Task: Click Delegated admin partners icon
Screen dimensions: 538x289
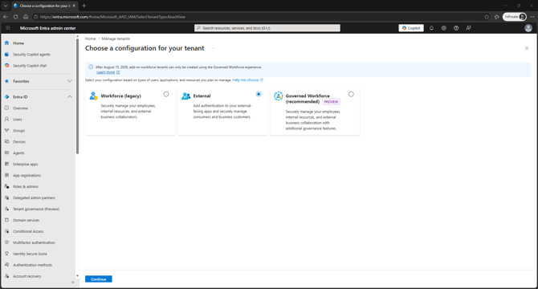Action: [x=6, y=197]
